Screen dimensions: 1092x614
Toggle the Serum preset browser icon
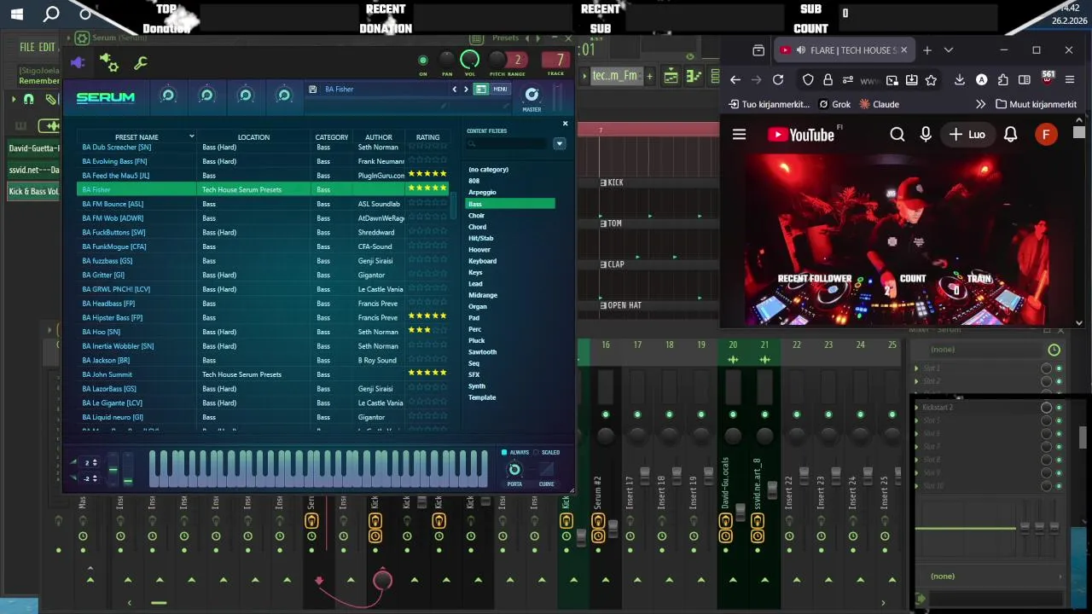pos(481,89)
